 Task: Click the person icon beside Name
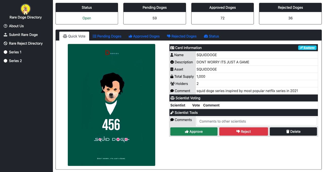pos(172,55)
